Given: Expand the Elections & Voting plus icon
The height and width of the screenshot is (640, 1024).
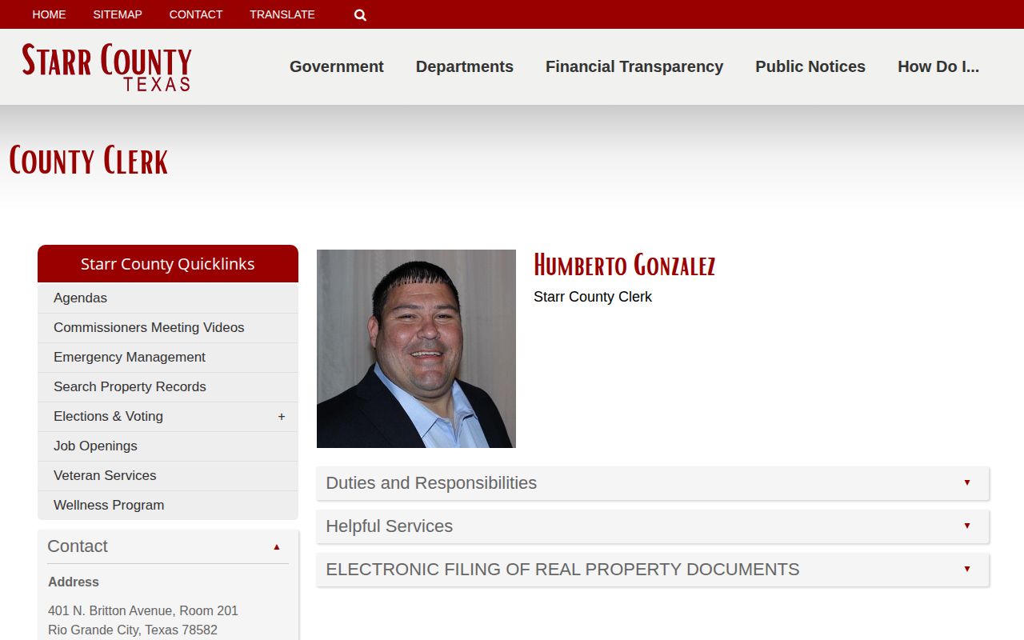Looking at the screenshot, I should point(282,417).
